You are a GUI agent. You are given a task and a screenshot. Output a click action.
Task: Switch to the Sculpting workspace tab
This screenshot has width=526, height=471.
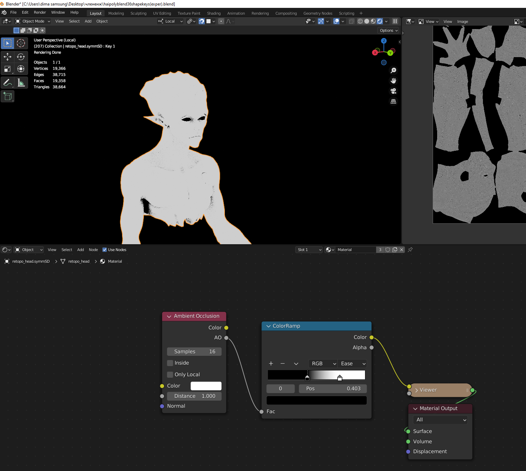pos(138,13)
